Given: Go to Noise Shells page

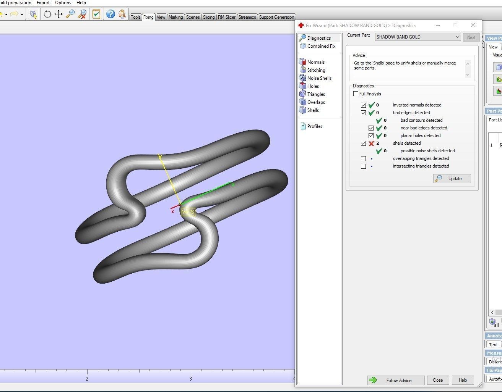Looking at the screenshot, I should 319,78.
